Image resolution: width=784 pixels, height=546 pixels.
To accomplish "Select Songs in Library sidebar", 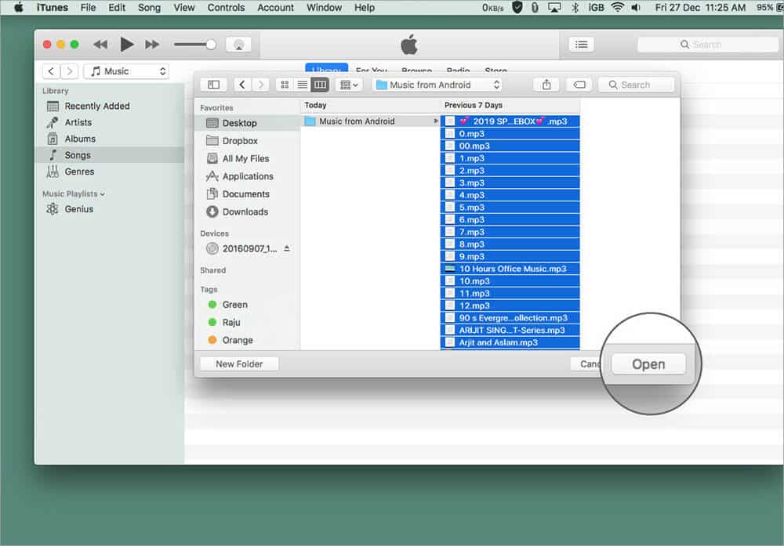I will pyautogui.click(x=110, y=155).
